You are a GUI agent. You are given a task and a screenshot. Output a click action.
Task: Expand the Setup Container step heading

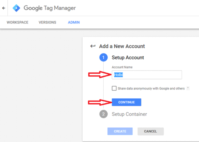(129, 114)
